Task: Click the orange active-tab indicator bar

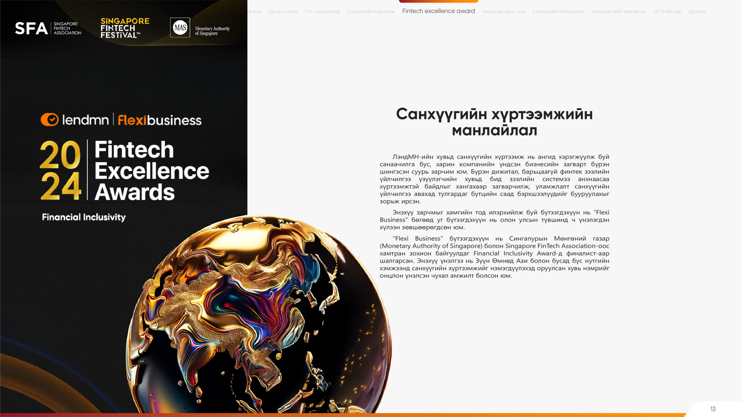Action: pyautogui.click(x=438, y=1)
